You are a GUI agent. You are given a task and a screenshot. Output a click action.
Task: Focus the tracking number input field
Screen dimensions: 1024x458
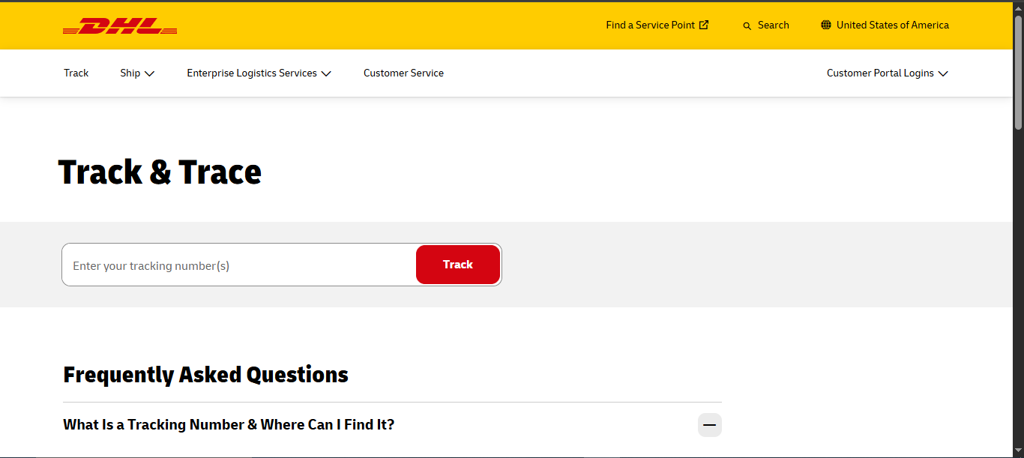[240, 265]
